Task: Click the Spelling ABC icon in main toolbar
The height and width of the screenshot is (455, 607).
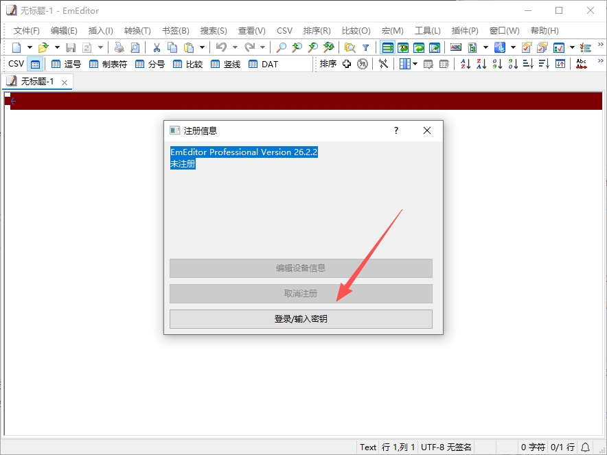Action: point(456,47)
